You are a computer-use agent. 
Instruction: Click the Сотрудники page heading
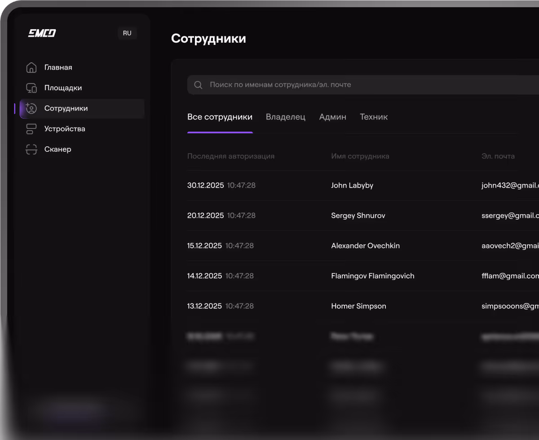tap(208, 39)
